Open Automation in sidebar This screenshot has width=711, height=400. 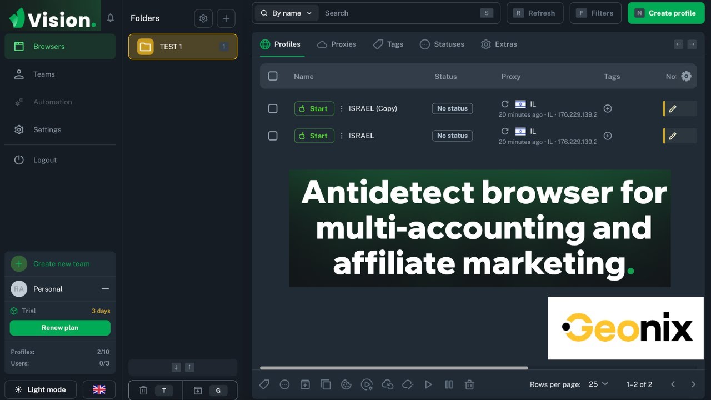click(x=60, y=102)
